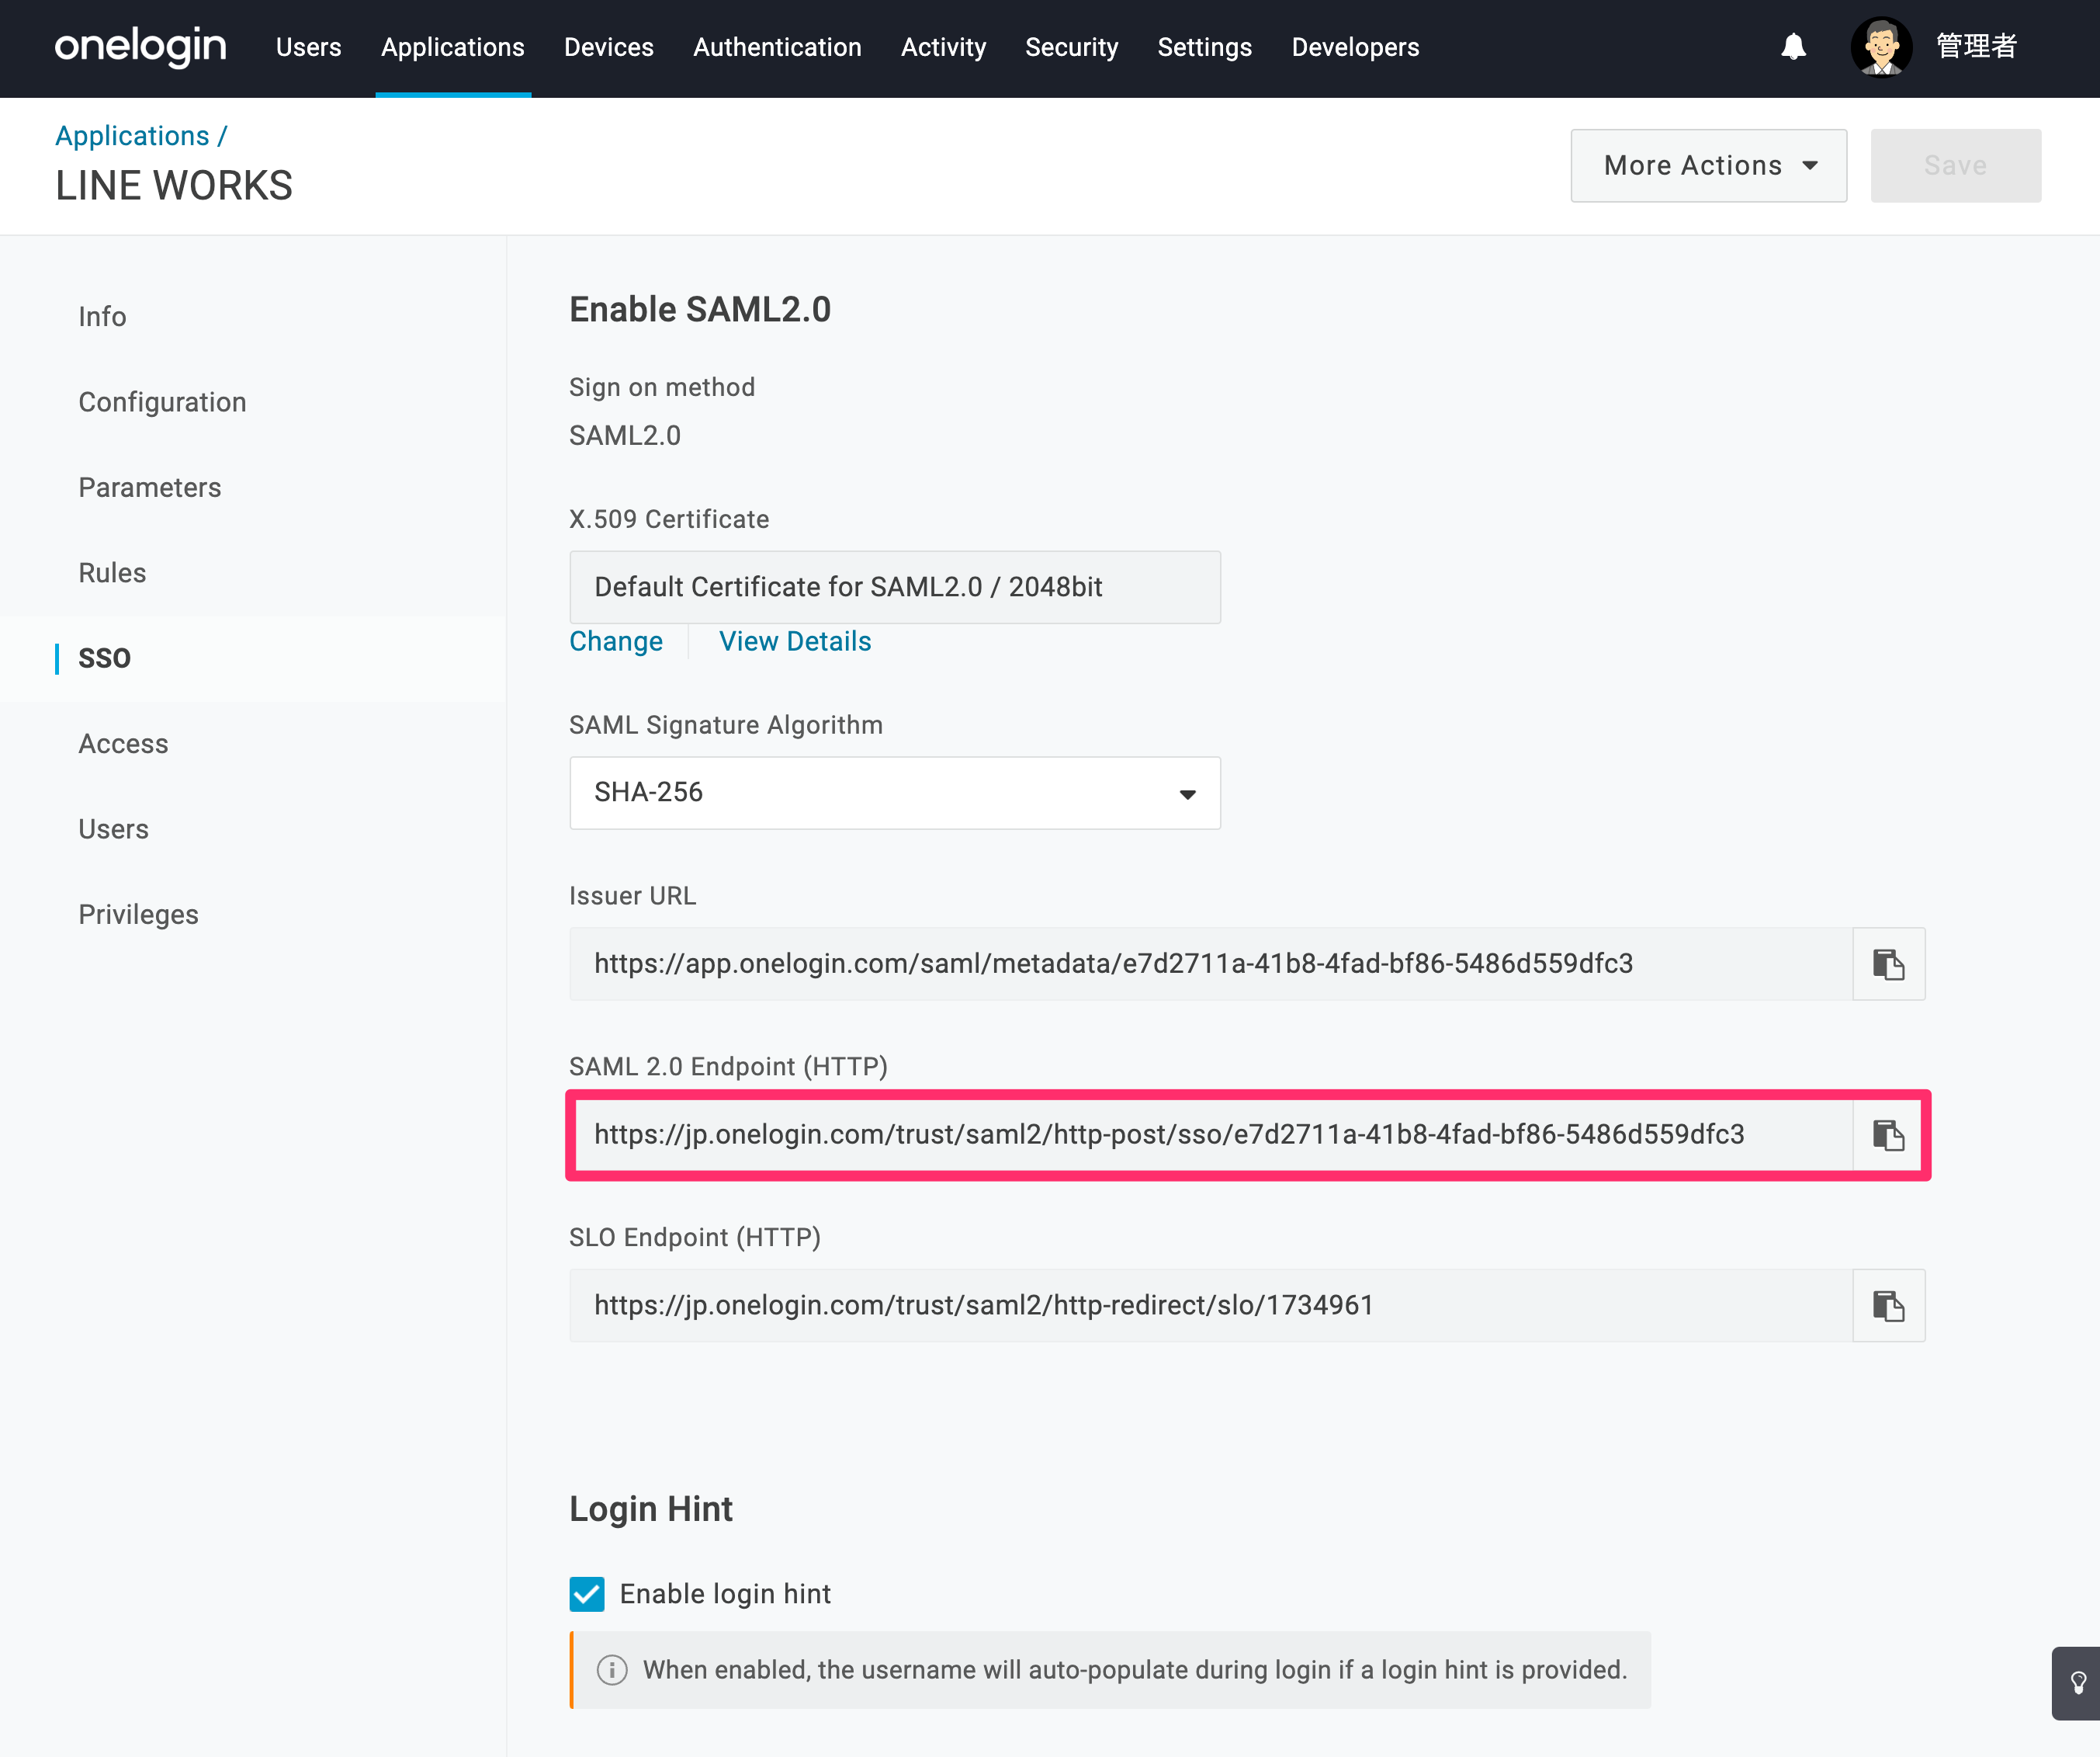
Task: Select the Parameters sidebar tab
Action: tap(150, 488)
